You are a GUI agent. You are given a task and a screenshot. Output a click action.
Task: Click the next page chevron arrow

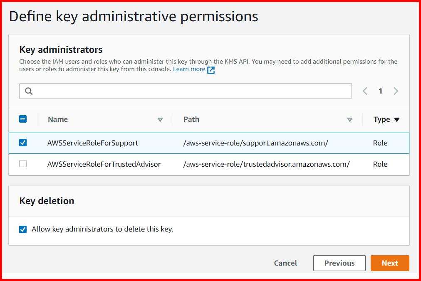pyautogui.click(x=396, y=91)
